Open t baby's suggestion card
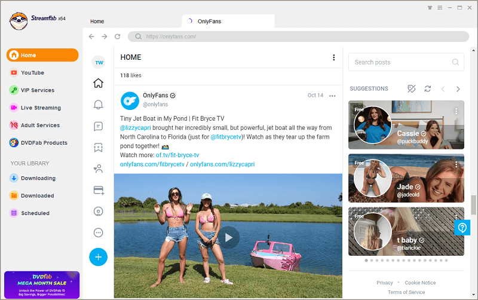The width and height of the screenshot is (478, 300). 406,231
